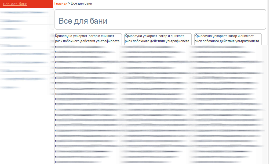
Task: Select third sidebar item under 'Все для бани'
Action: (11, 29)
